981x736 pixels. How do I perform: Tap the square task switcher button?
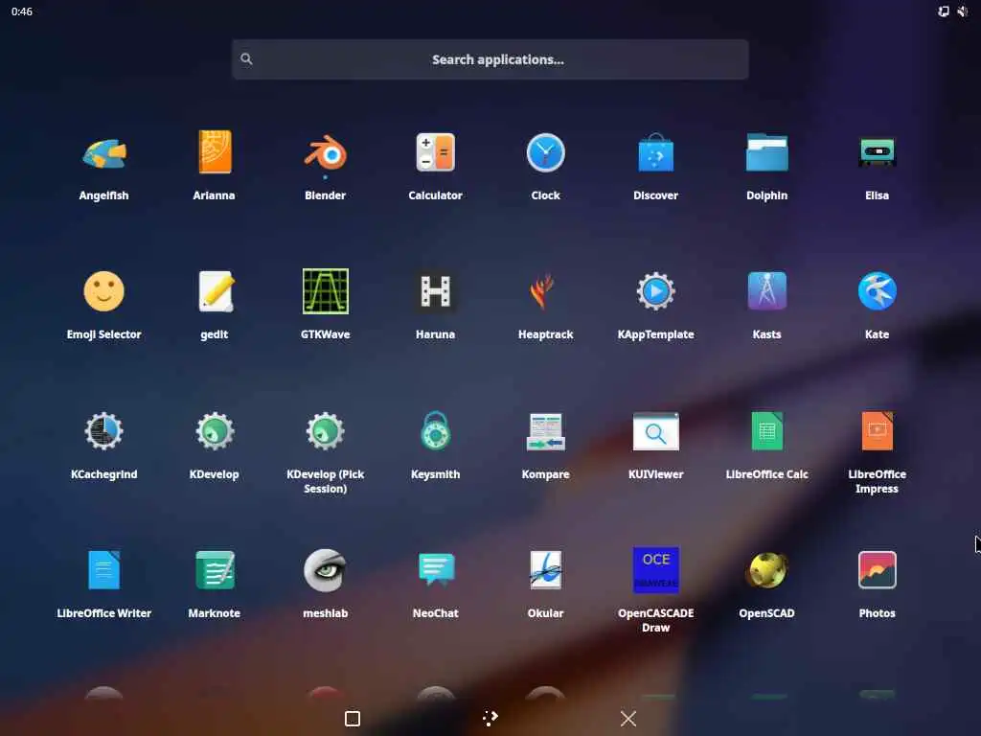[x=353, y=719]
